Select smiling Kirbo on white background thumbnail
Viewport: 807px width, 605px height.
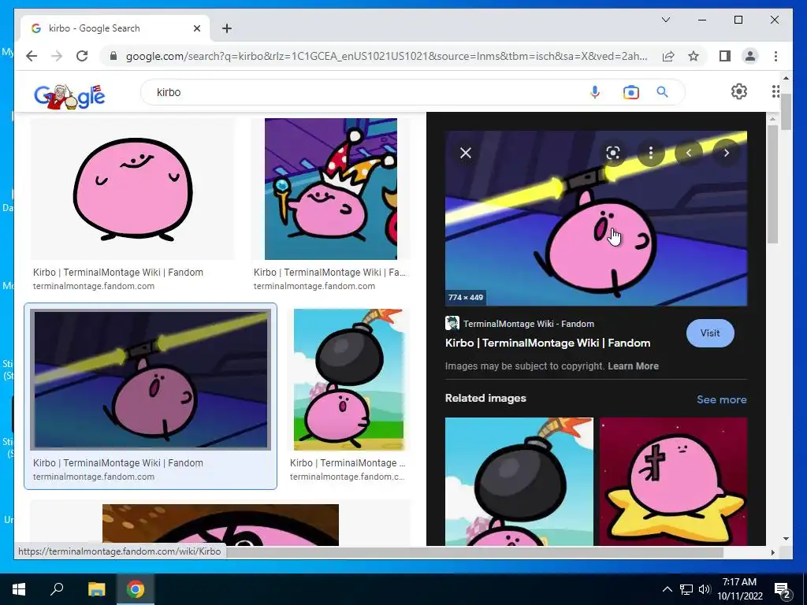point(132,189)
